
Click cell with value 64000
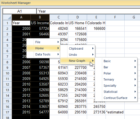pos(59,112)
